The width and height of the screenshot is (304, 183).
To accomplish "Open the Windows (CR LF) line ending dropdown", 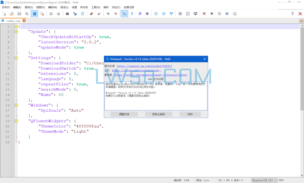I will (264, 180).
